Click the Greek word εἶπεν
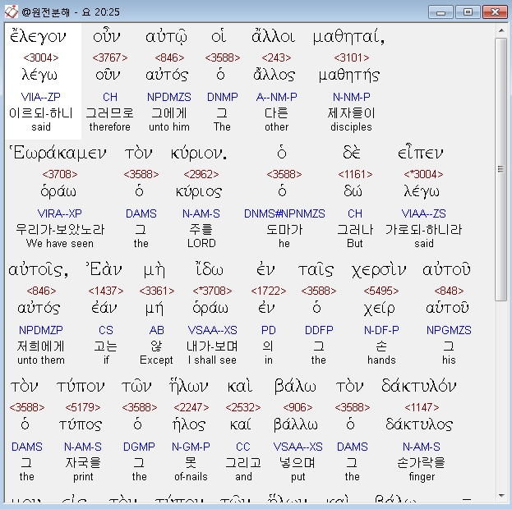The image size is (512, 509). click(420, 153)
